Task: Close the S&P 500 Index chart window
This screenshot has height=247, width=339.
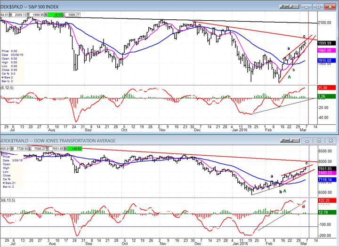Action: point(330,7)
